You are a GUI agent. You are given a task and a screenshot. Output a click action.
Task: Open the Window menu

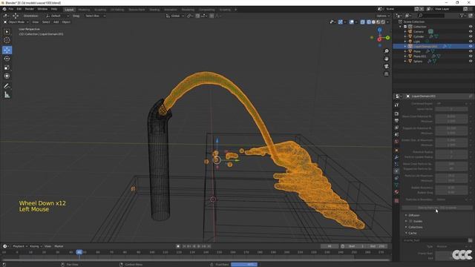click(x=42, y=9)
